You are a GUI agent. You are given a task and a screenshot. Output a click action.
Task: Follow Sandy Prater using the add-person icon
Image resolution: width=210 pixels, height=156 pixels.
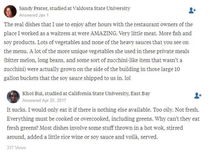click(192, 11)
